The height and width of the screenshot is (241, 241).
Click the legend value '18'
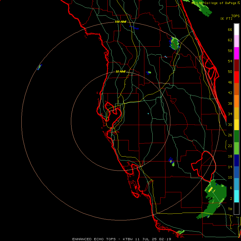(230, 156)
